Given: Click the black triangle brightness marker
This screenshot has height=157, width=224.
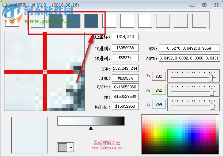Looking at the screenshot, I should tap(91, 128).
